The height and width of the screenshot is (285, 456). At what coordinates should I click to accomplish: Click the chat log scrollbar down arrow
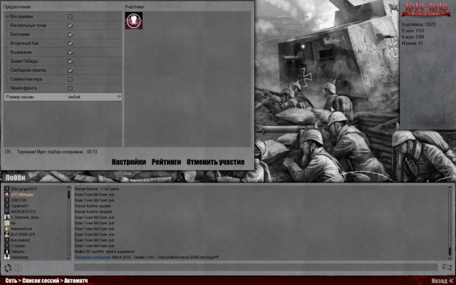pos(450,258)
